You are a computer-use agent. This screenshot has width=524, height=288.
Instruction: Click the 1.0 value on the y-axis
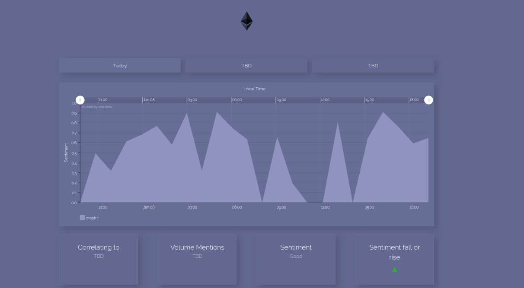74,103
